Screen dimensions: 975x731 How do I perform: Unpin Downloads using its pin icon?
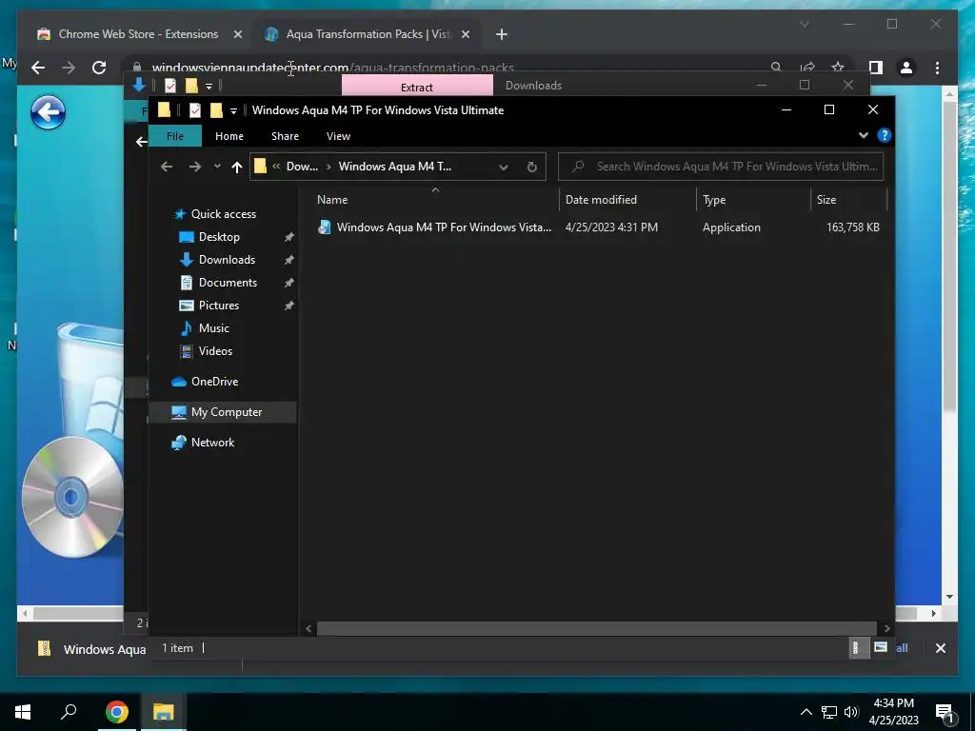pyautogui.click(x=289, y=260)
